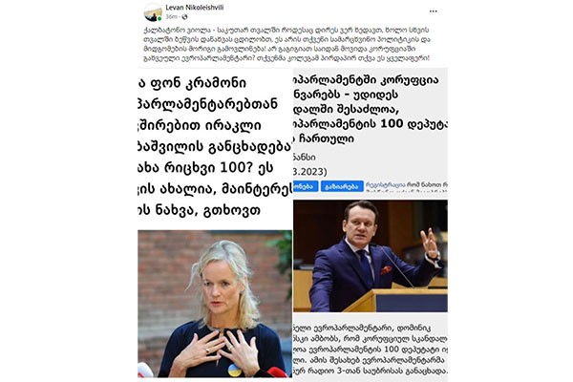Click the კორუფცია article headline on right
This screenshot has width=573, height=382.
371,109
